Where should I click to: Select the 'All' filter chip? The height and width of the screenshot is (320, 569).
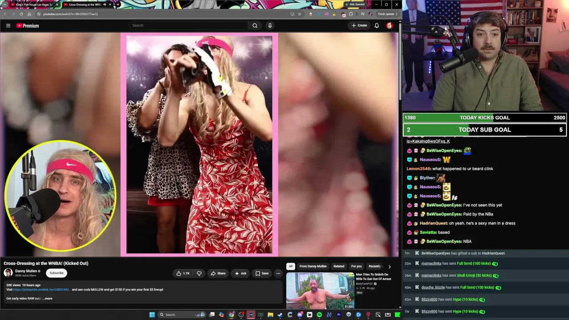[291, 266]
